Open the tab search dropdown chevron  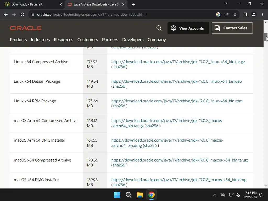(x=226, y=4)
